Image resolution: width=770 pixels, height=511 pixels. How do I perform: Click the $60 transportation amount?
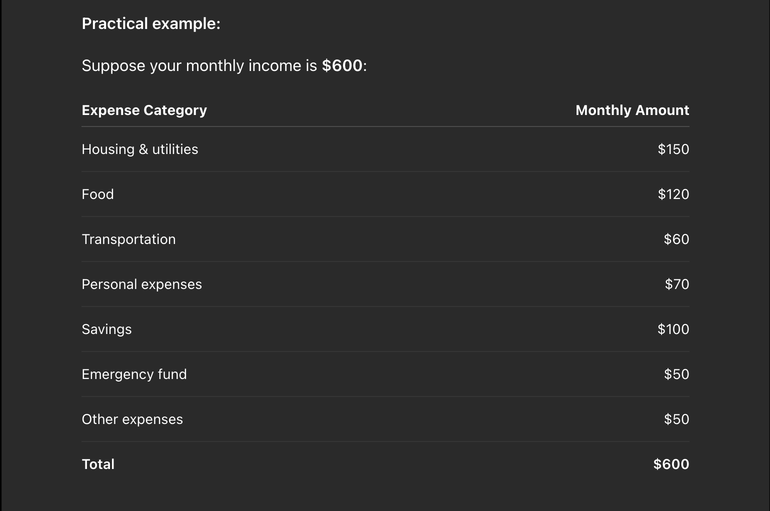pos(676,239)
